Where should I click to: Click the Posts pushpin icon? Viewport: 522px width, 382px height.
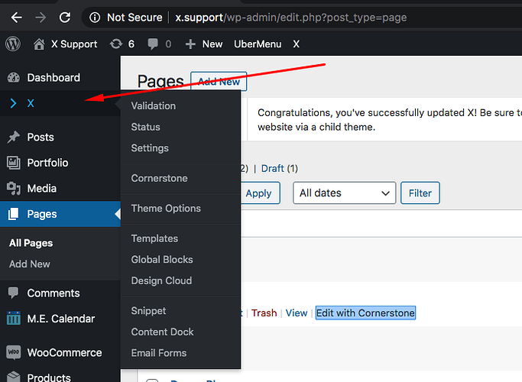coord(14,137)
